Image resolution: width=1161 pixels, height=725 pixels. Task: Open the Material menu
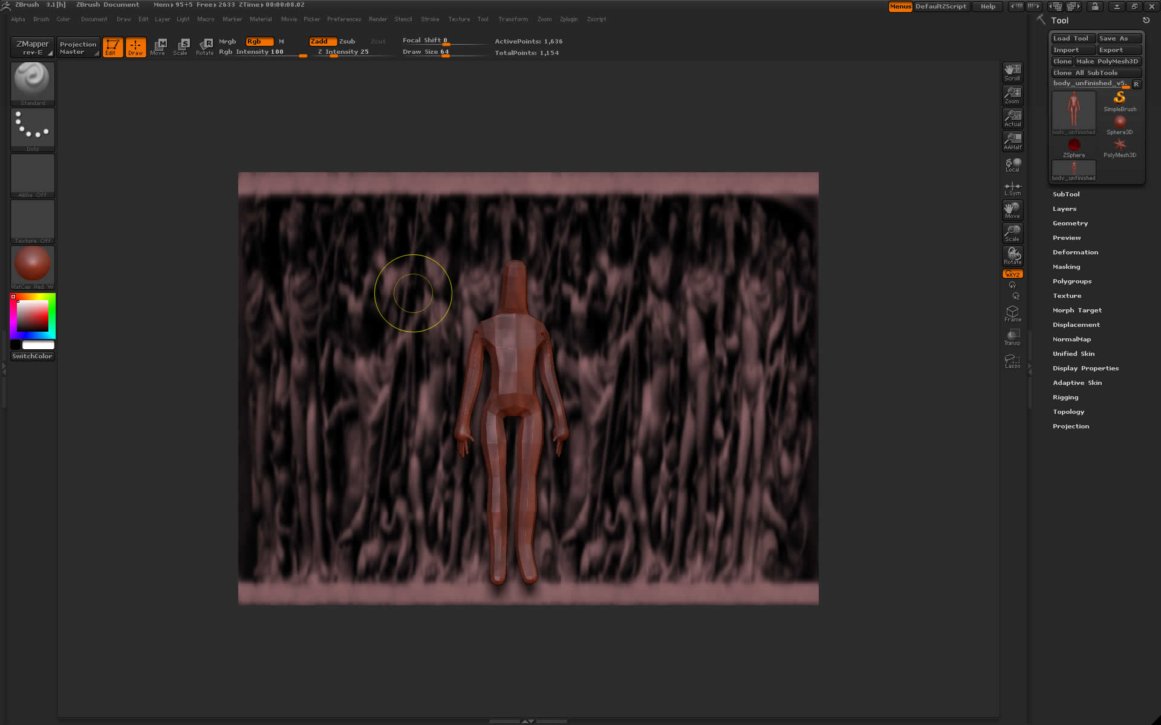click(261, 19)
